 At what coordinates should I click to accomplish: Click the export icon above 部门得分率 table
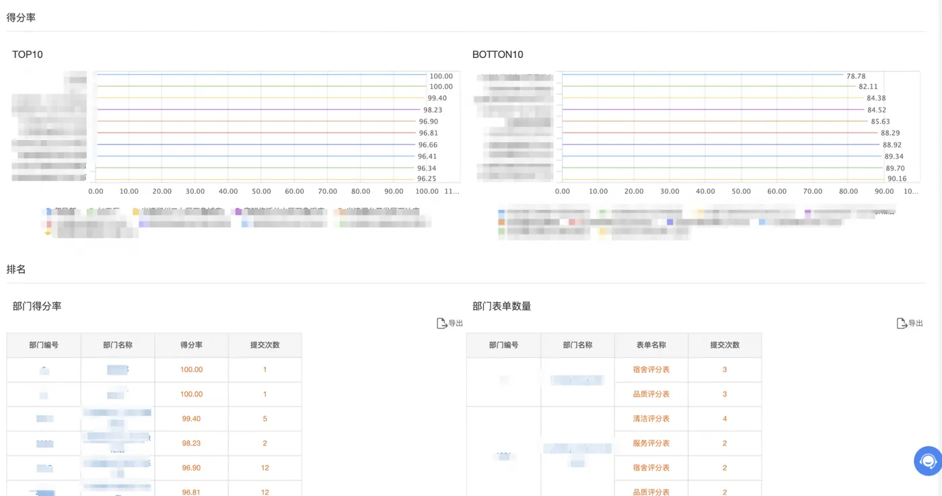click(441, 324)
